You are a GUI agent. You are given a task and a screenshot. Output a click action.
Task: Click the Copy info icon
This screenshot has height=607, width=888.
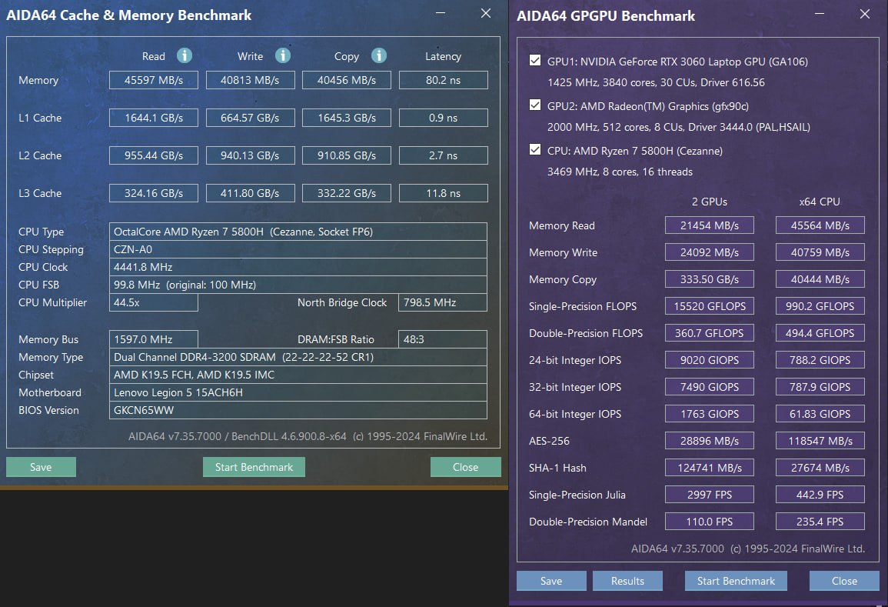[x=379, y=55]
